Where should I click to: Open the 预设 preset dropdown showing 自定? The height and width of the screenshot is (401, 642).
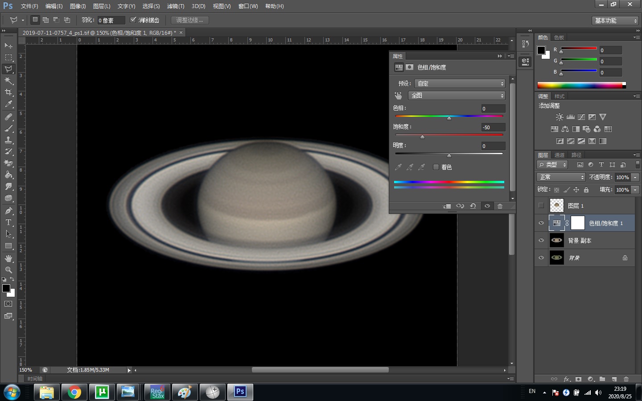[x=460, y=84]
